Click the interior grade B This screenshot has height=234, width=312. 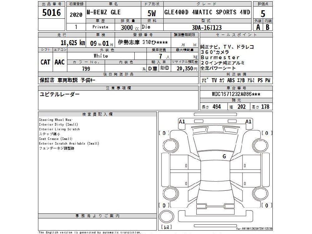tap(268, 27)
